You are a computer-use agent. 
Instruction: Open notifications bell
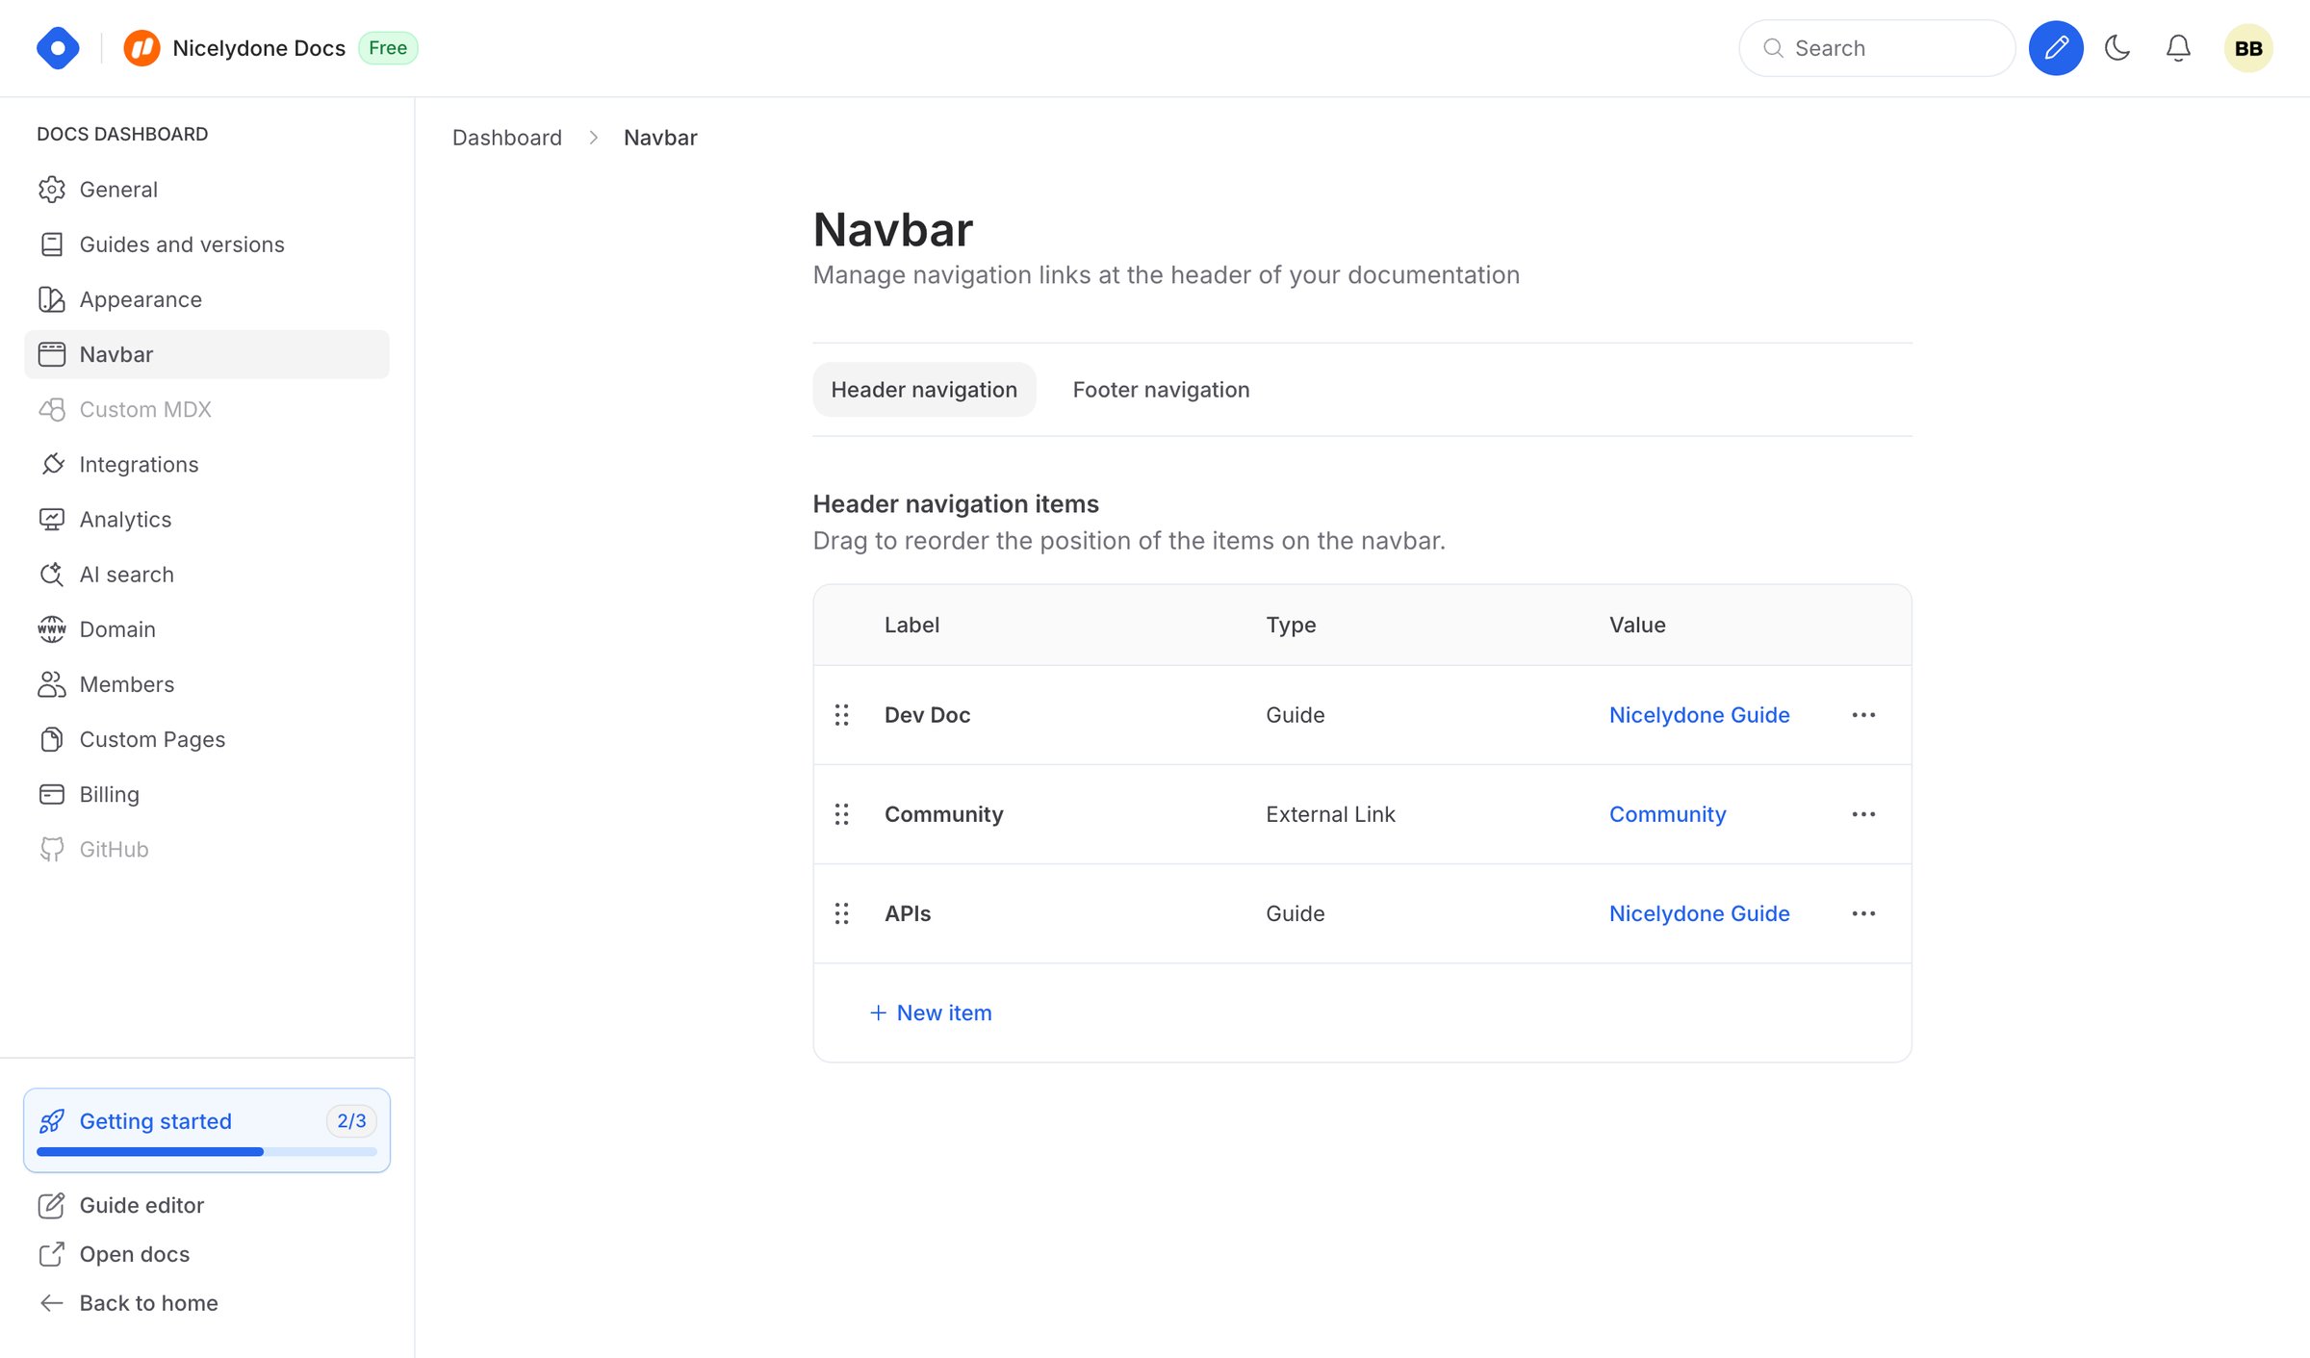pyautogui.click(x=2178, y=48)
